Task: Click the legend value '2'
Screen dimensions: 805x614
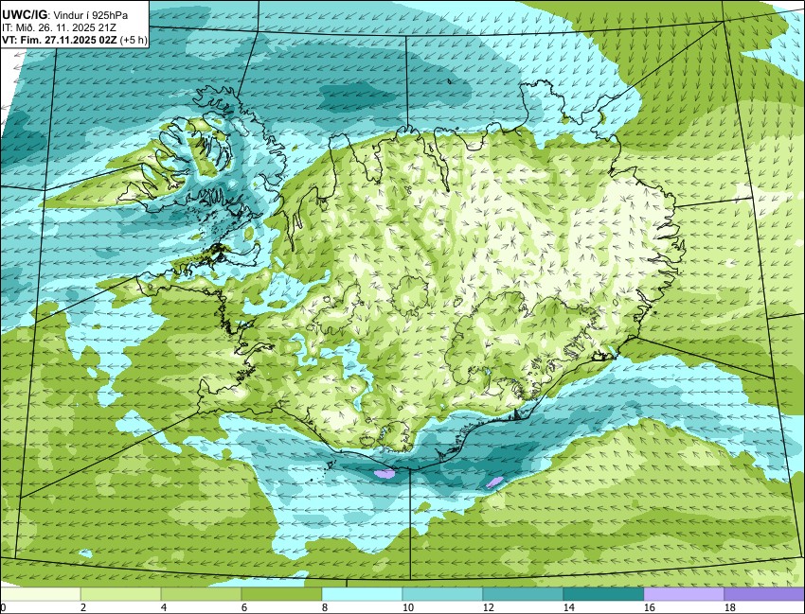Action: 83,607
